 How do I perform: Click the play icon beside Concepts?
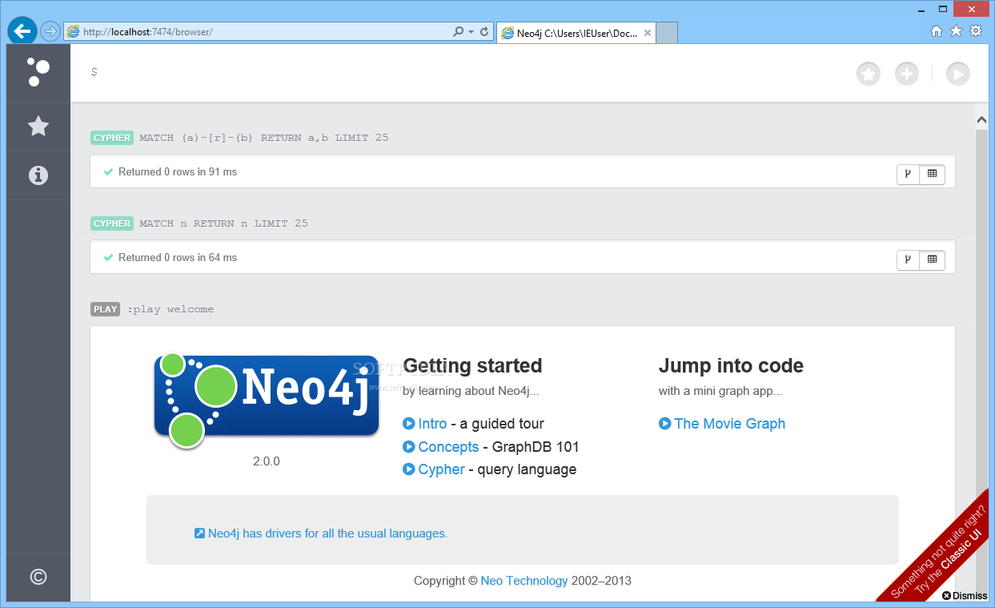click(409, 447)
